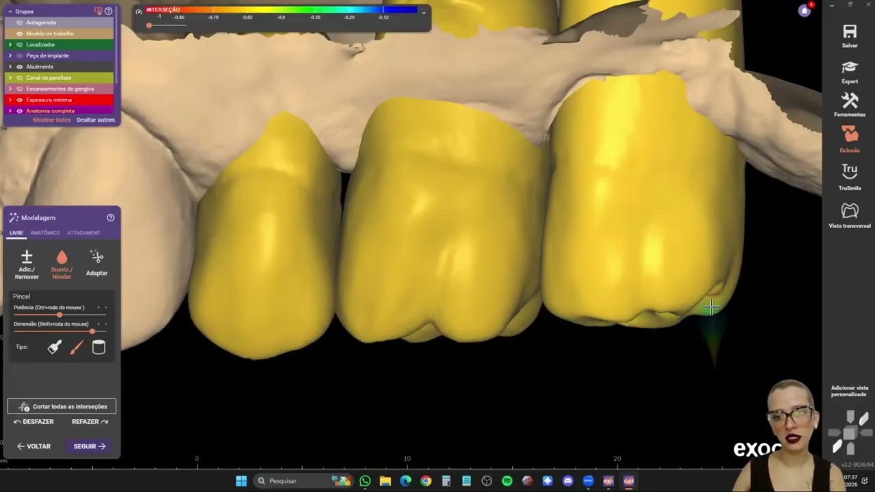This screenshot has width=875, height=492.
Task: Expand the Interseção color scale dropdown
Action: coord(423,12)
